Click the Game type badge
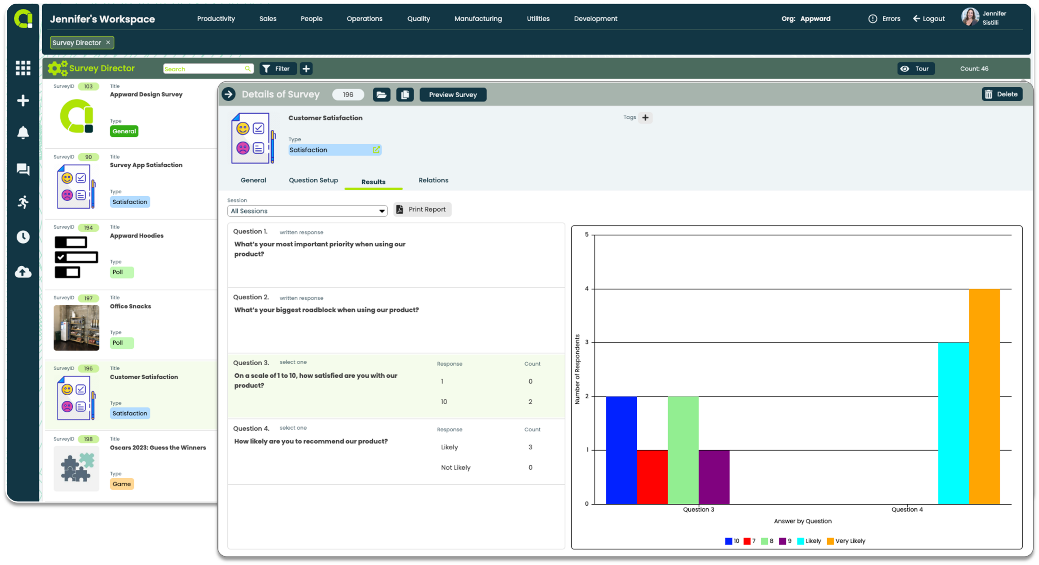1039x565 pixels. pyautogui.click(x=122, y=484)
